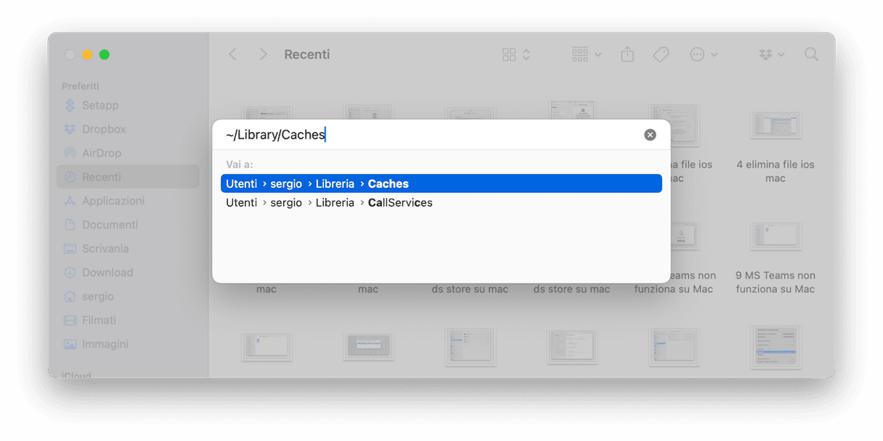
Task: Open the Dropbox toolbar menu
Action: pos(771,54)
